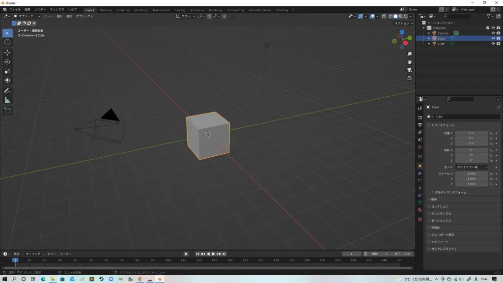Screen dimensions: 503x283
Task: Switch to the Sculpting workspace tab
Action: point(122,10)
